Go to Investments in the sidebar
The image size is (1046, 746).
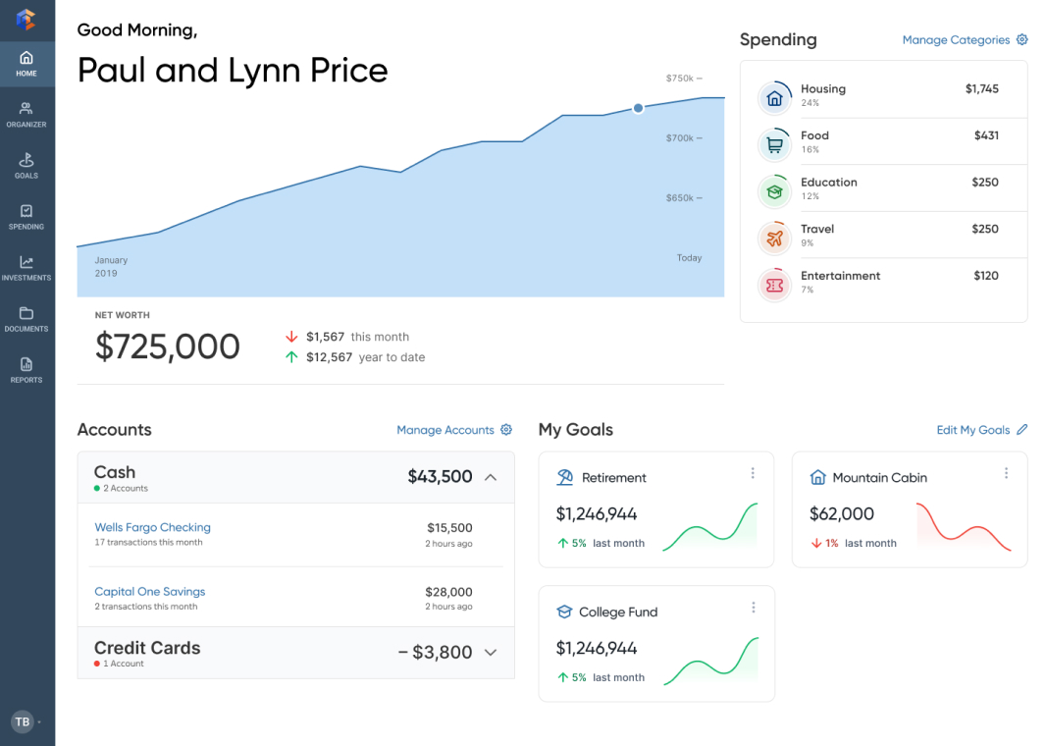26,267
